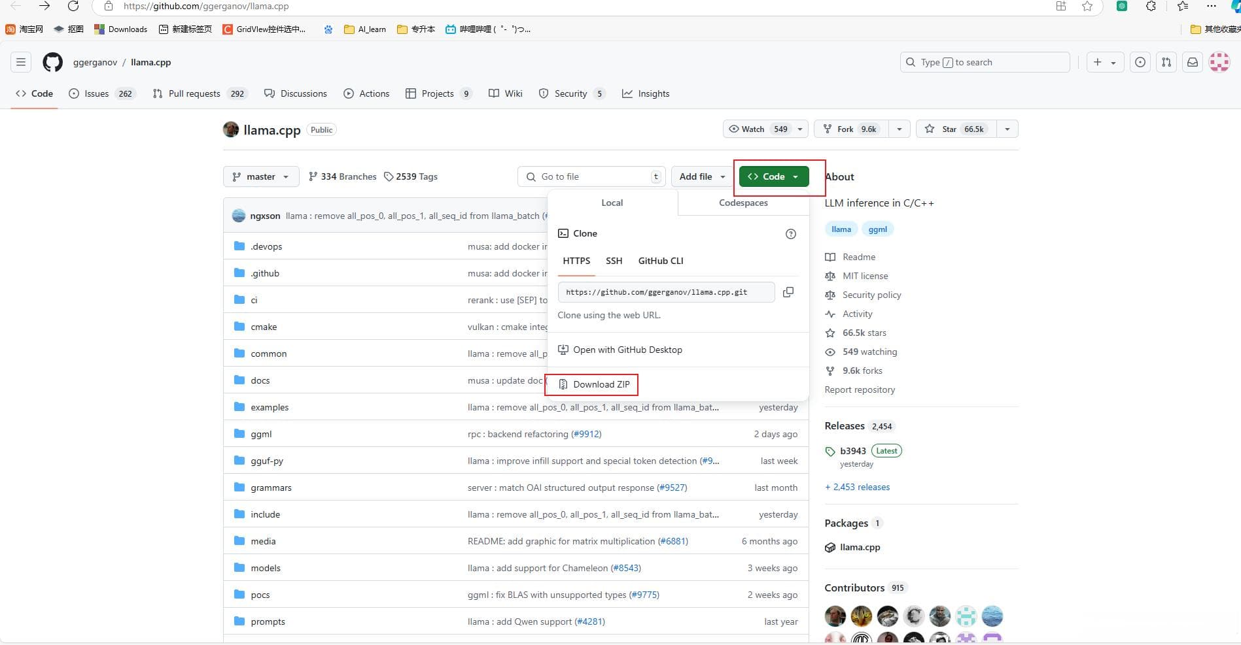Open the issues circle icon in header
This screenshot has width=1241, height=645.
pos(1140,62)
